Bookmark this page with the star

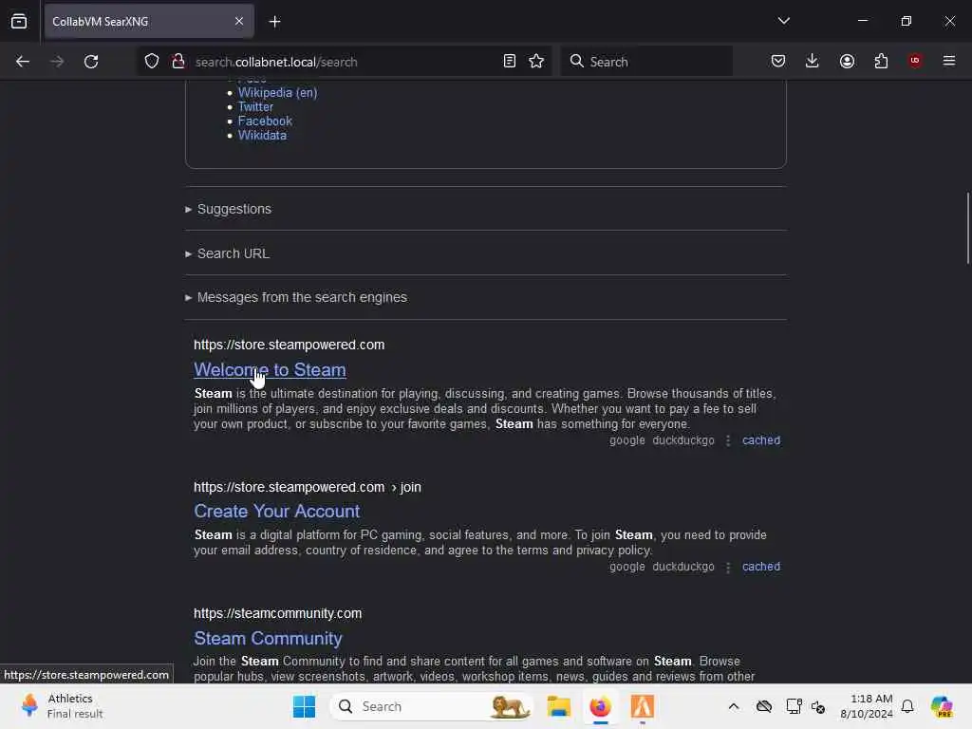(x=536, y=62)
